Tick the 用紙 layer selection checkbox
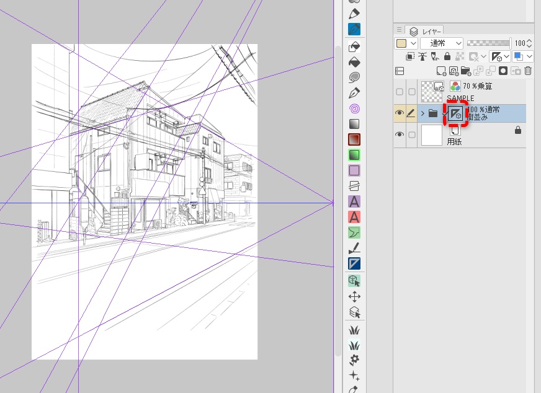 (x=411, y=135)
